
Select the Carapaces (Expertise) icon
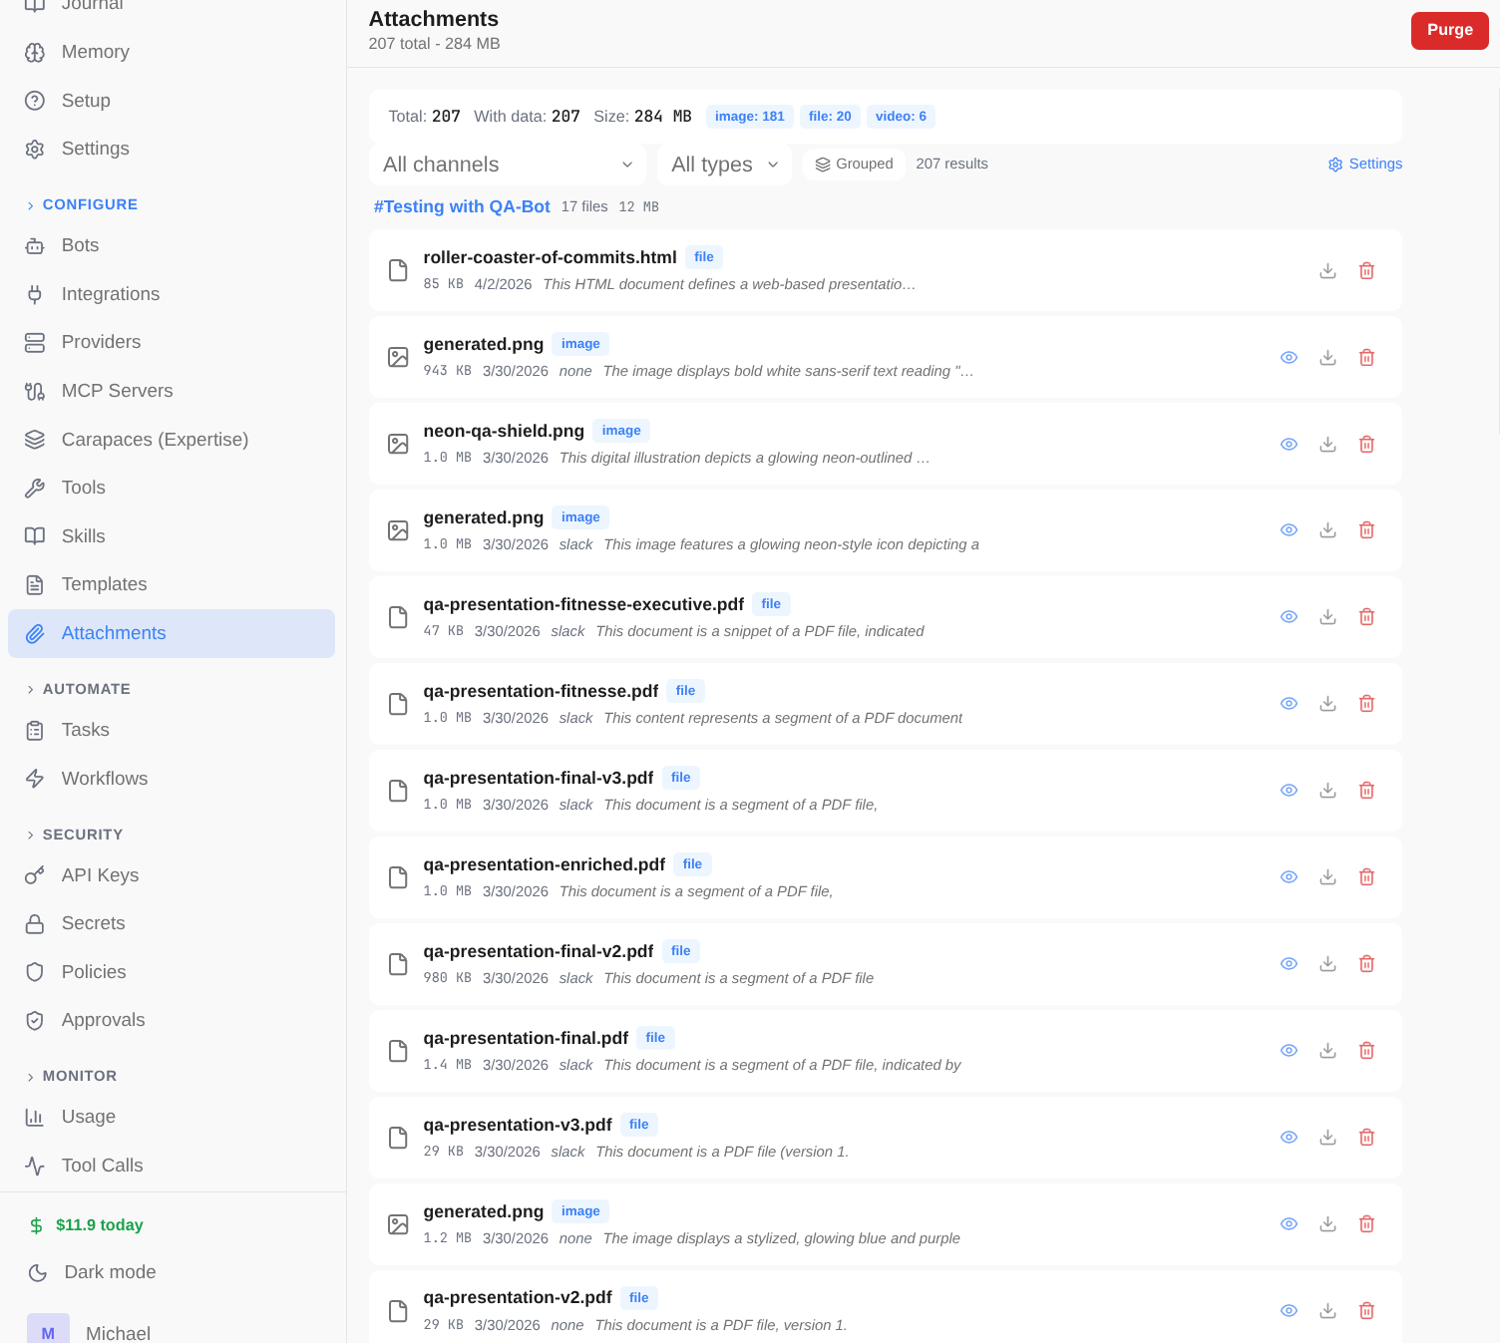click(35, 439)
